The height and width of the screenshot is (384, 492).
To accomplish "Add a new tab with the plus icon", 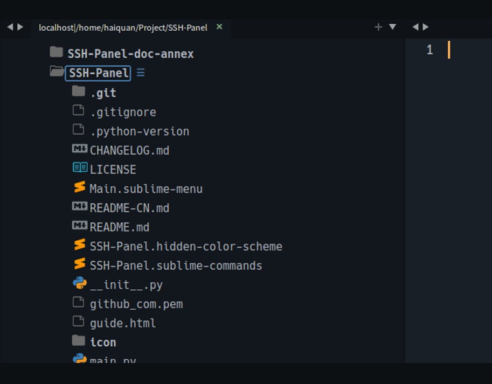I will tap(378, 27).
